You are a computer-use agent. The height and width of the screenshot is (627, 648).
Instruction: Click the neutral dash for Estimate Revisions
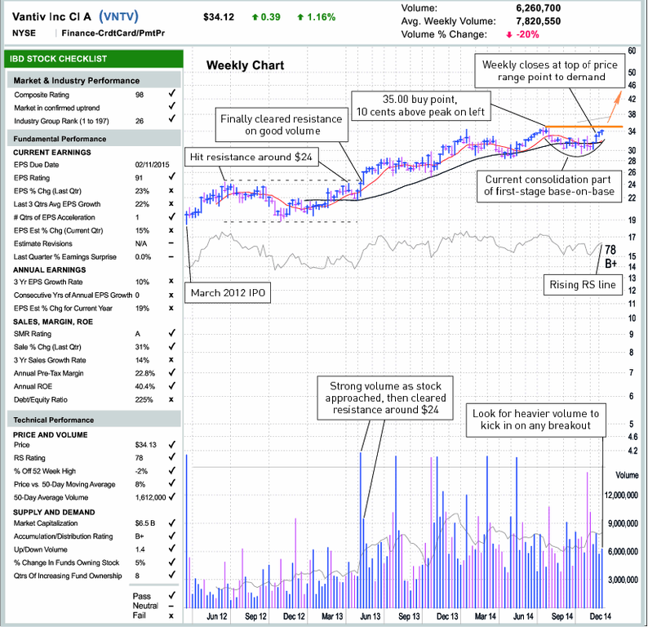click(171, 243)
